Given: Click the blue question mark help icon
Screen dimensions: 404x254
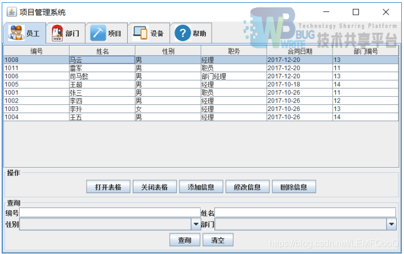Looking at the screenshot, I should pyautogui.click(x=182, y=33).
